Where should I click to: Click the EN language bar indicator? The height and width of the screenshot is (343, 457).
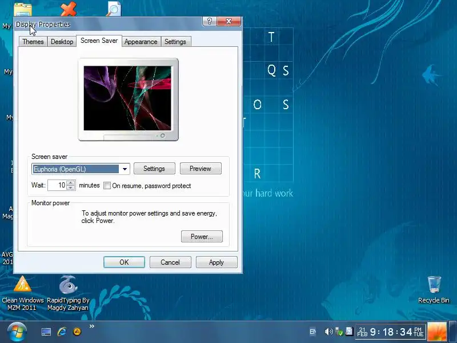pos(312,332)
